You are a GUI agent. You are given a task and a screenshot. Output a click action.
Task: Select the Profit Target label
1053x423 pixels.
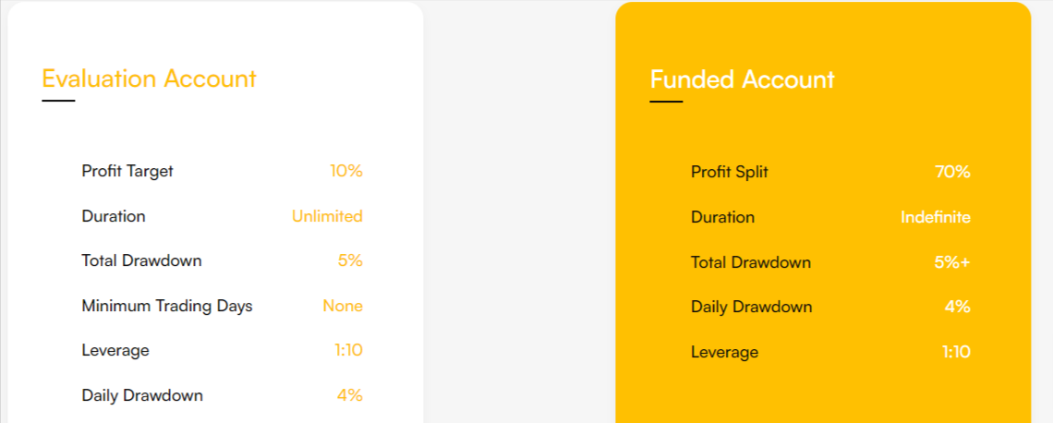(x=127, y=171)
